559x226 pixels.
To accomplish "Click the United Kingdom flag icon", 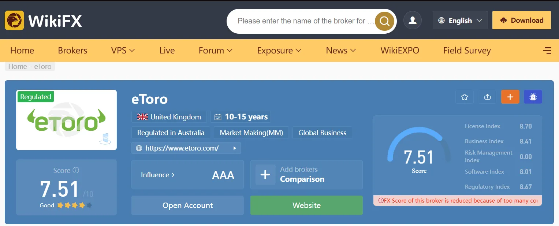I will point(142,117).
